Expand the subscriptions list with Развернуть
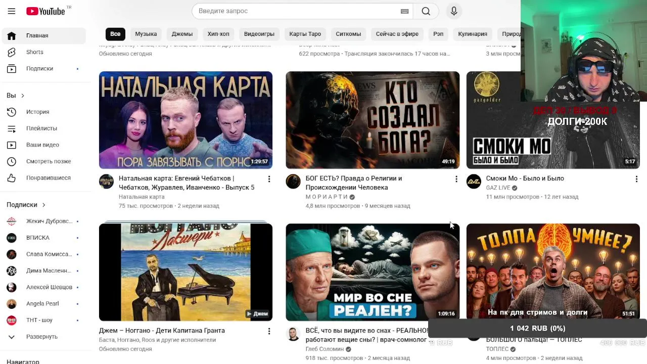647x364 pixels. [x=43, y=337]
